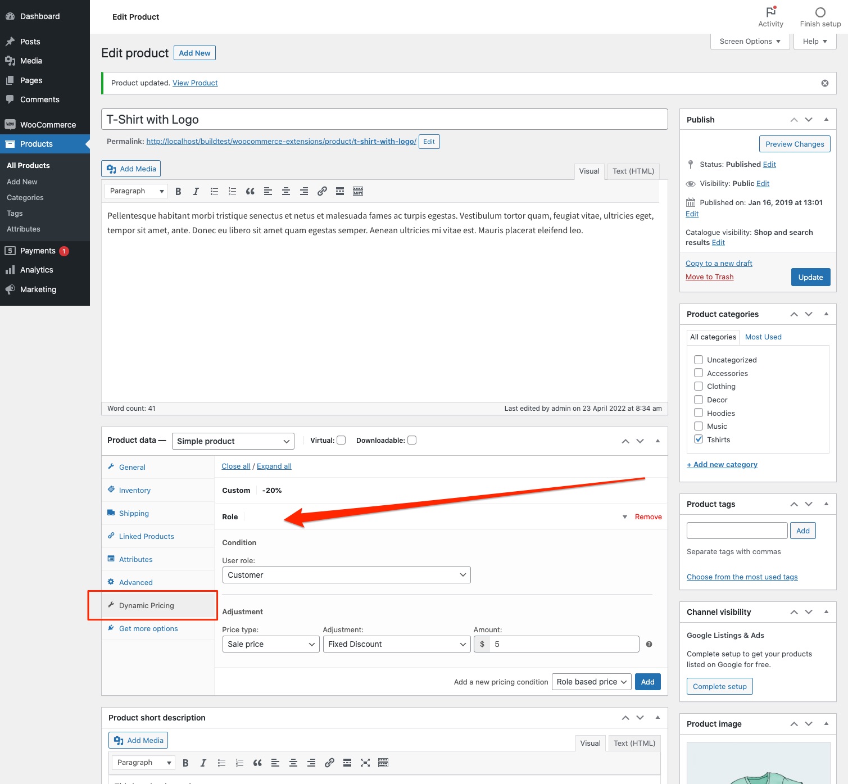Click Preview Changes button
Screen dimensions: 848x784
(795, 144)
